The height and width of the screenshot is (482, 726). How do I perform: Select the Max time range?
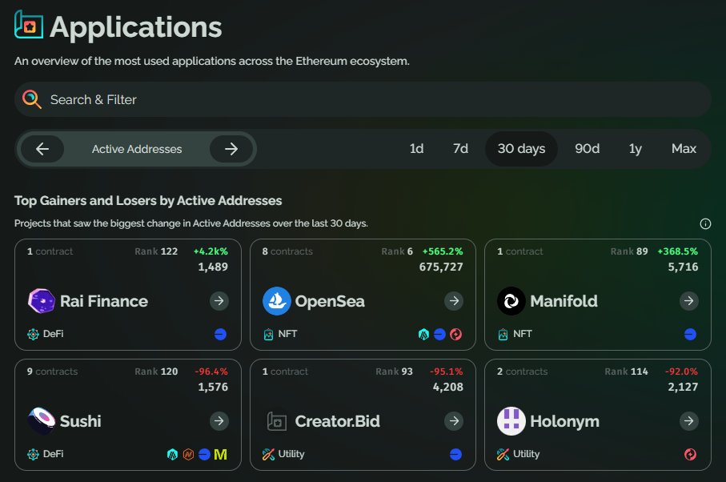(684, 149)
